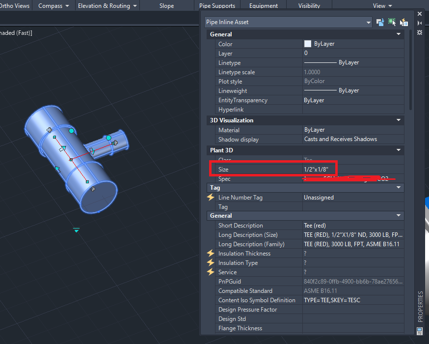Collapse the 3D Visualization category
This screenshot has width=429, height=344.
tap(399, 120)
